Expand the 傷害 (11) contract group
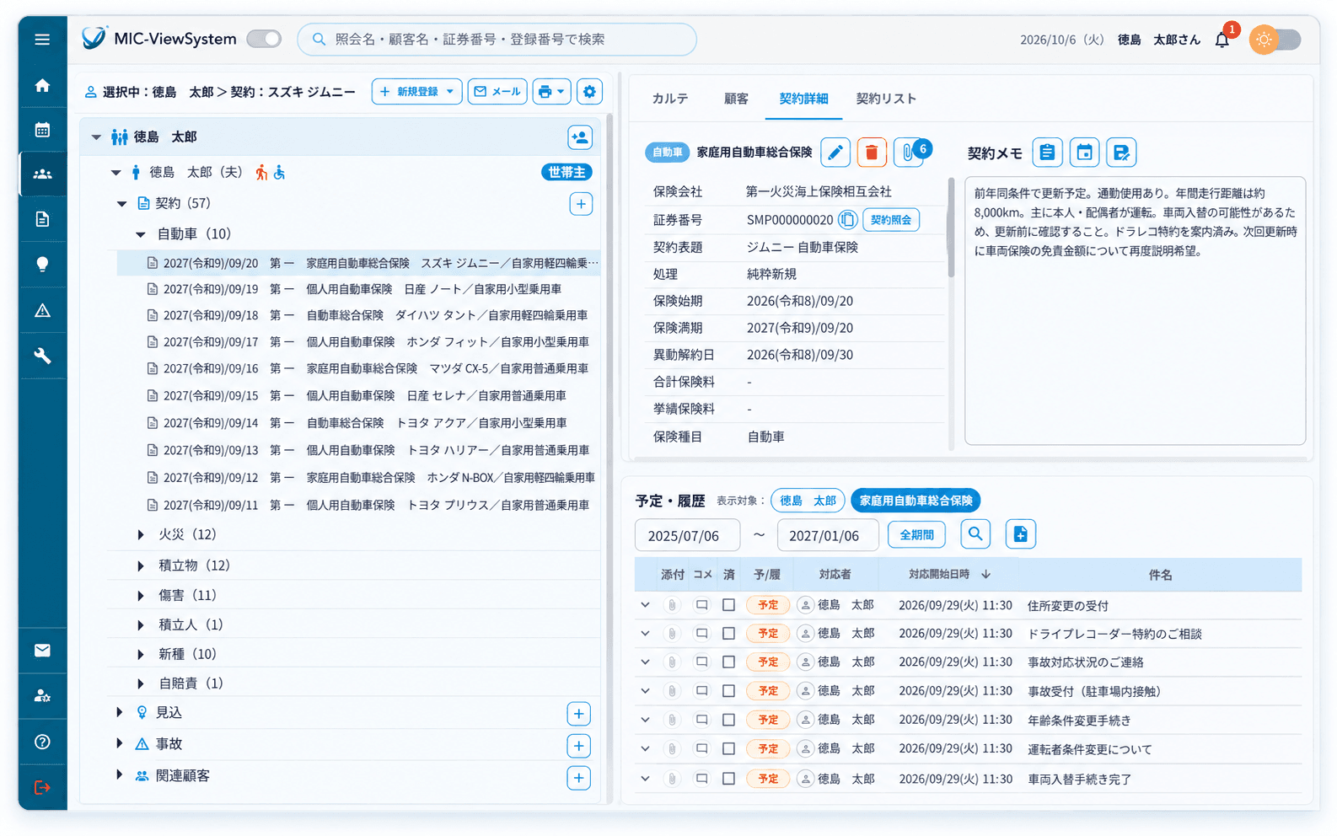This screenshot has height=836, width=1337. (141, 595)
